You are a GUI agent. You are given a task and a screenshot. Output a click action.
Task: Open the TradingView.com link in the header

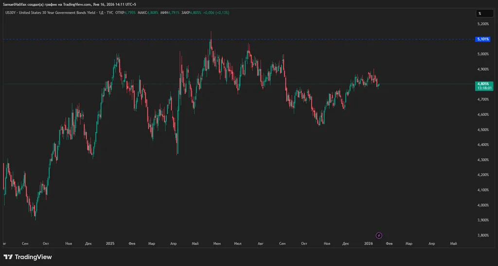click(x=77, y=4)
